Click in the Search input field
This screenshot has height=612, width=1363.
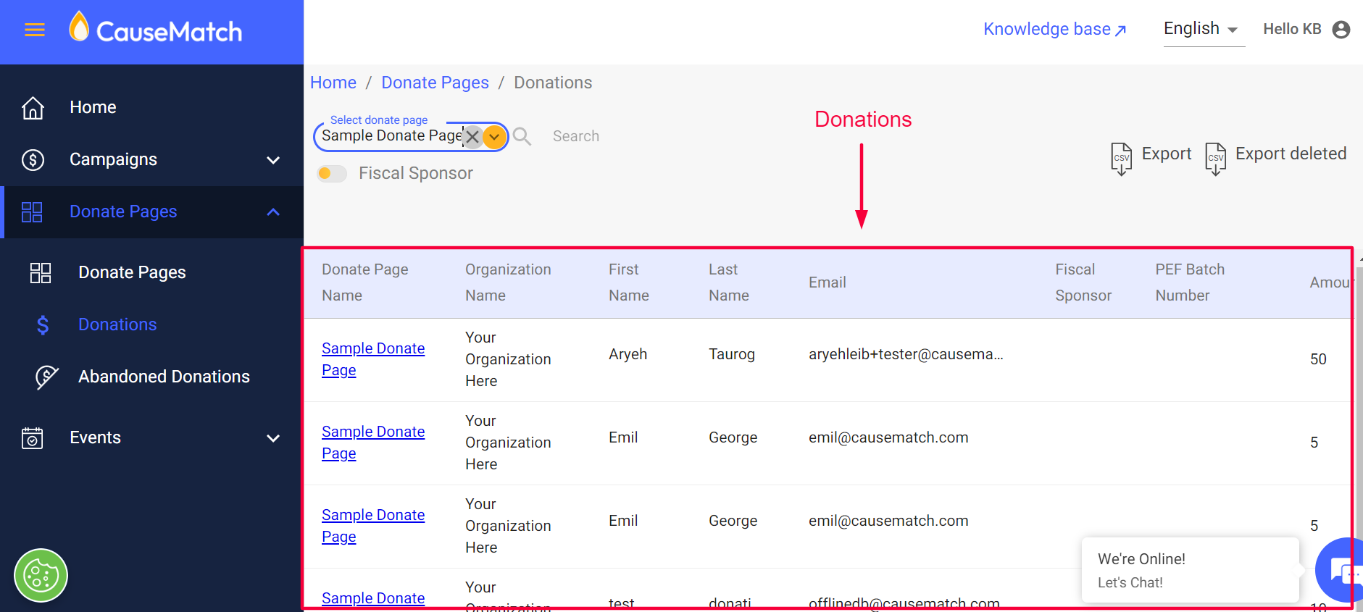pos(576,136)
